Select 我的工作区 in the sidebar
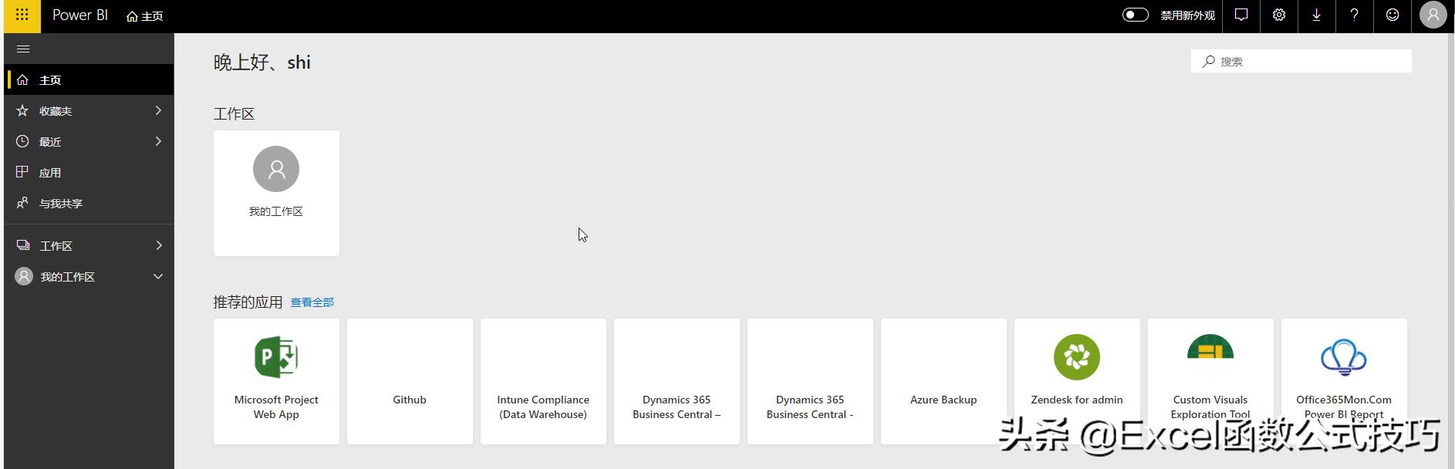This screenshot has width=1455, height=469. point(89,276)
